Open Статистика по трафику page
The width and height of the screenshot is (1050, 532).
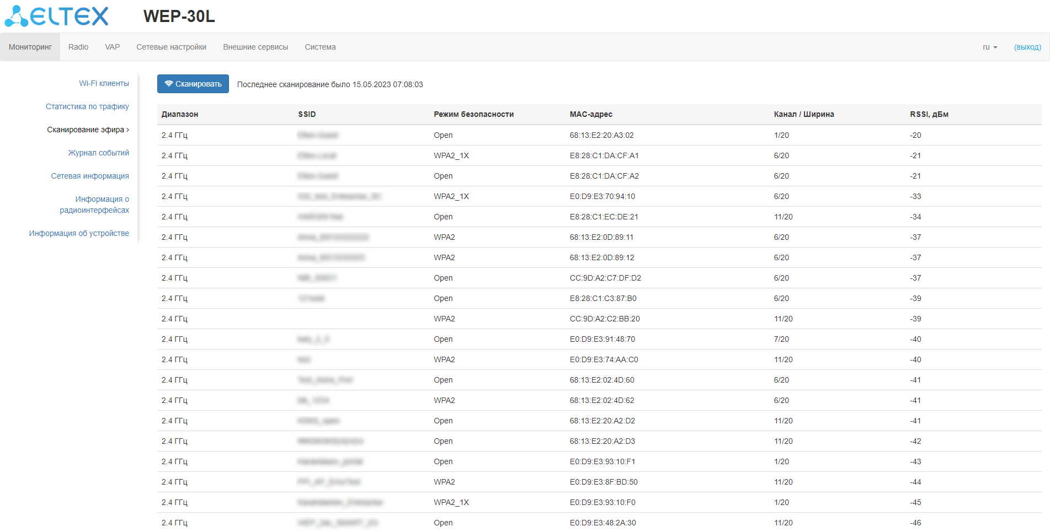87,106
